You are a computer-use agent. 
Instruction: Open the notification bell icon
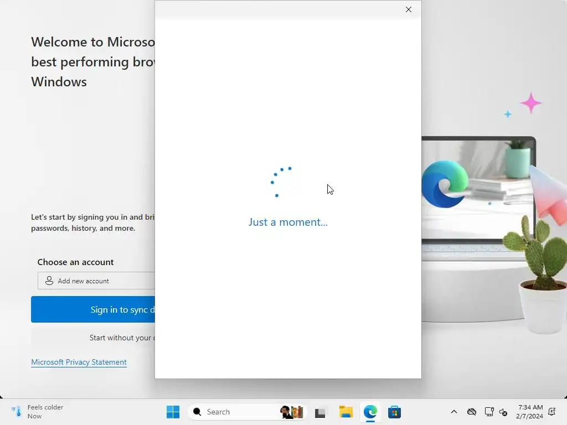[x=552, y=412]
